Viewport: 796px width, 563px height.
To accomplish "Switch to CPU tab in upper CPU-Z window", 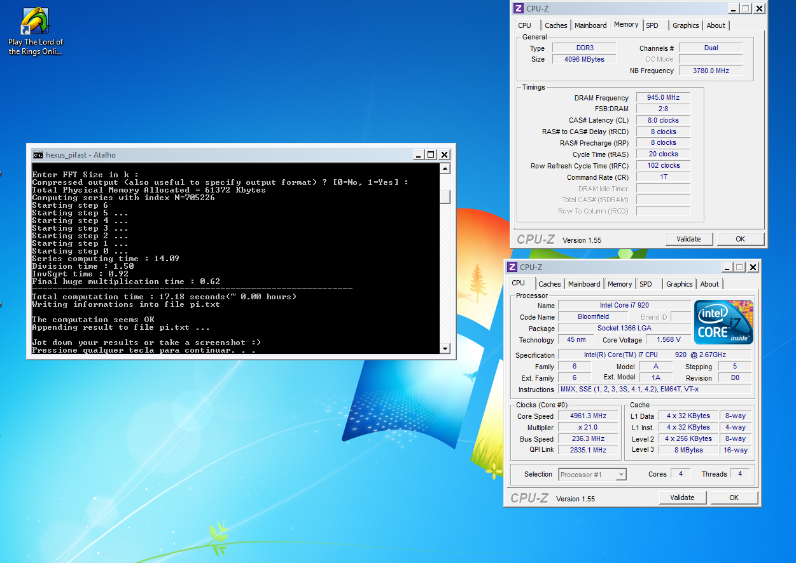I will click(525, 25).
